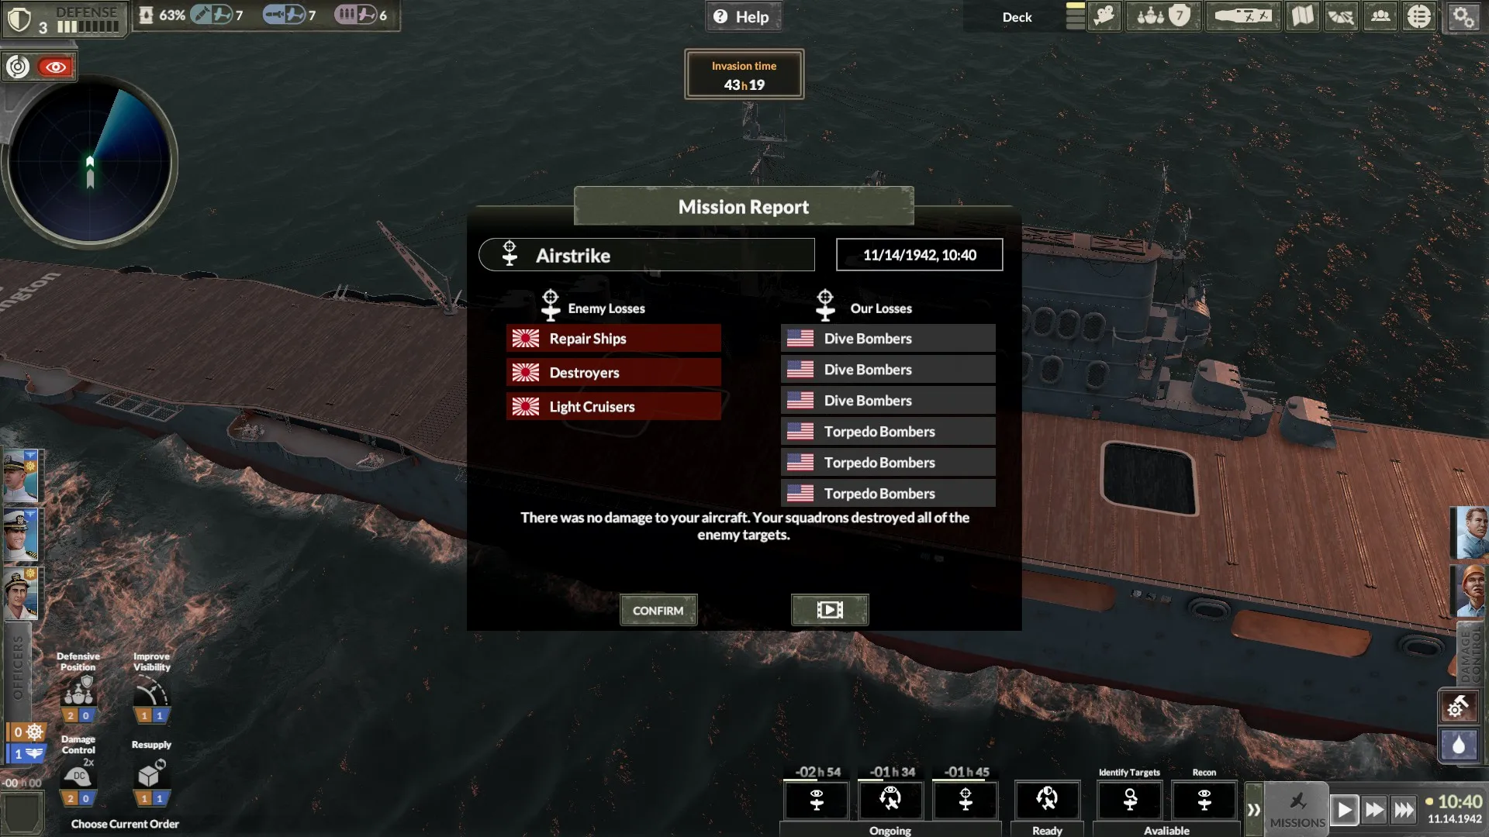Expand the Officers side panel

point(17,668)
